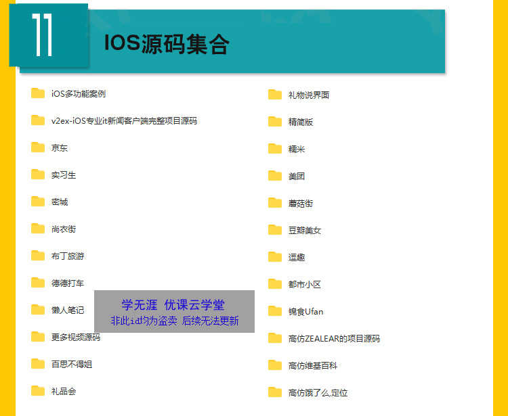The width and height of the screenshot is (508, 416).
Task: Click the 糯米 folder name
Action: coord(297,149)
